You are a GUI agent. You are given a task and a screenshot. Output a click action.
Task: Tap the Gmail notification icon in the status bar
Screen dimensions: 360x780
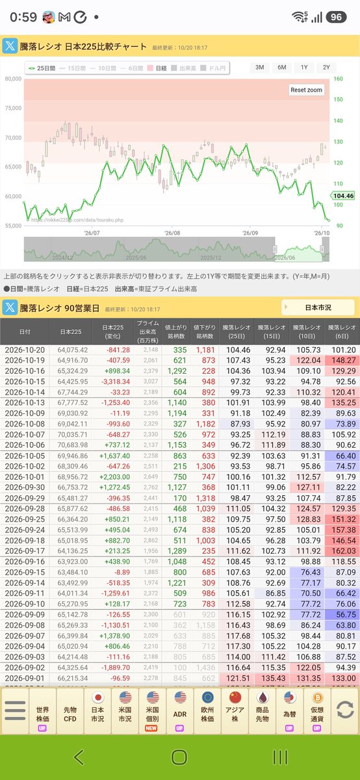tap(64, 17)
